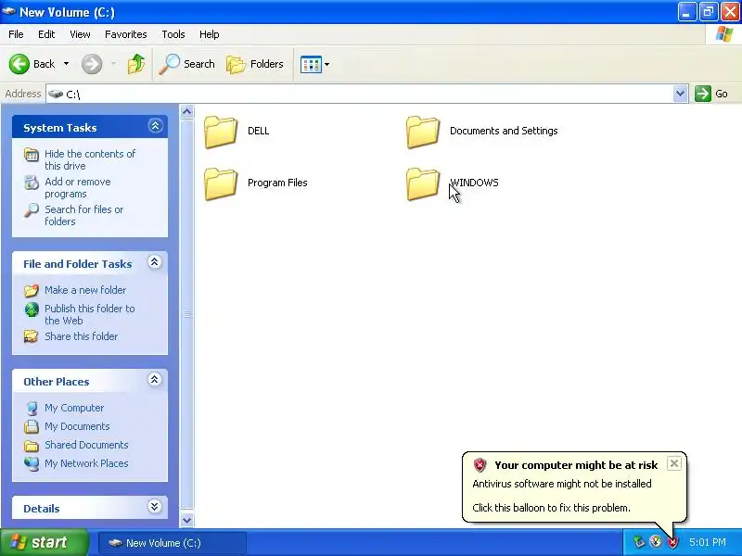Click the Program Files name label
742x556 pixels.
pos(277,183)
